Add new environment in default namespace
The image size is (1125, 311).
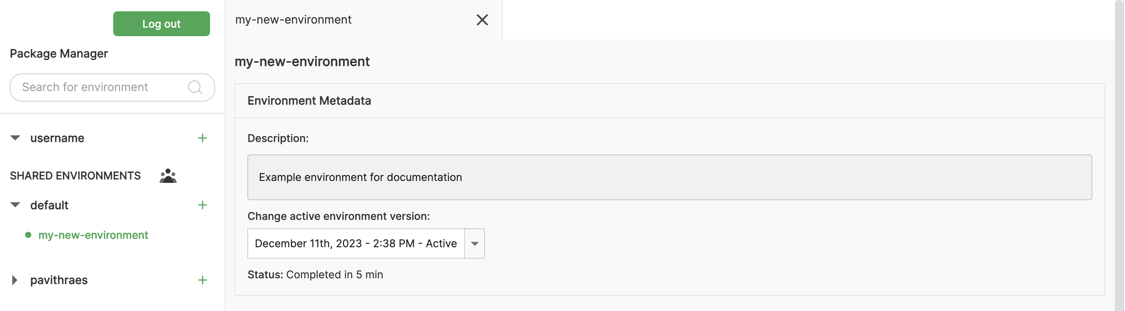click(x=202, y=205)
